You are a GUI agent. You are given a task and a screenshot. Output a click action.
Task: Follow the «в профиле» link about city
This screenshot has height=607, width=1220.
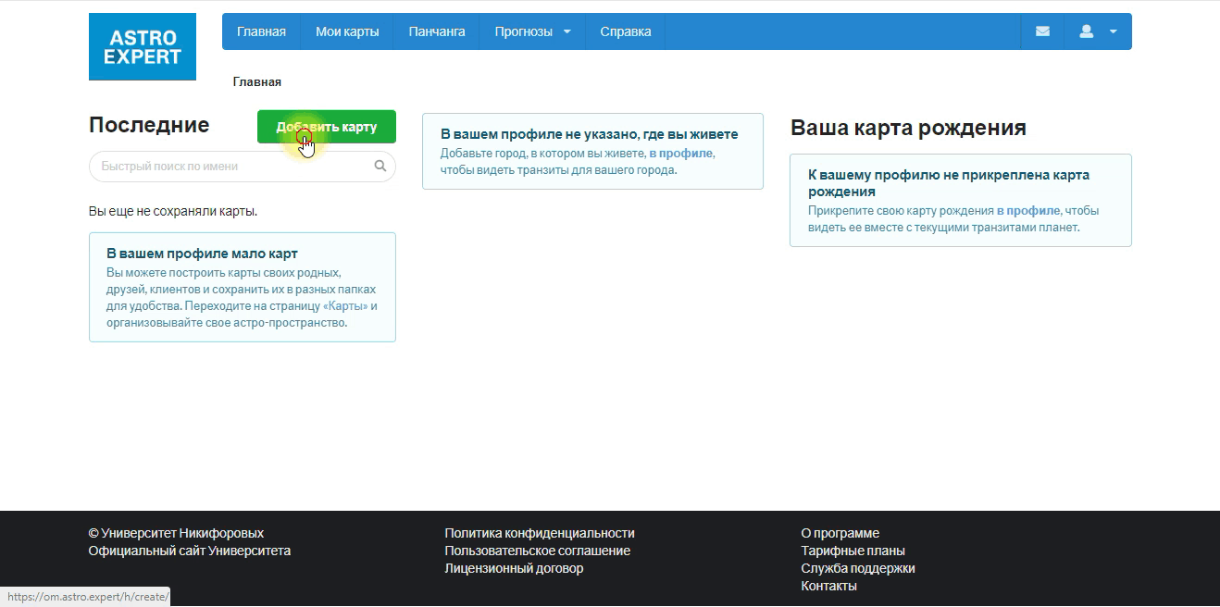[x=681, y=153]
